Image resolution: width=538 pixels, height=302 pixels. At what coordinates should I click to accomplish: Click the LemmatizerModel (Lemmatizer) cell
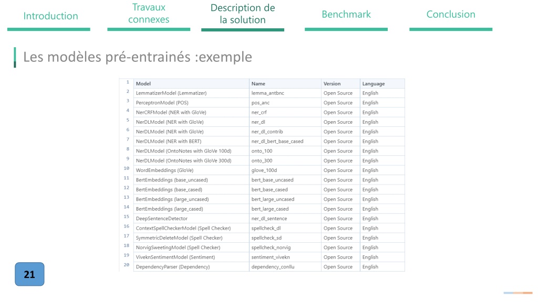click(191, 93)
